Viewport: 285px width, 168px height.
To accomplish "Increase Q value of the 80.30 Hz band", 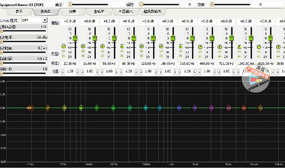I will pos(136,72).
